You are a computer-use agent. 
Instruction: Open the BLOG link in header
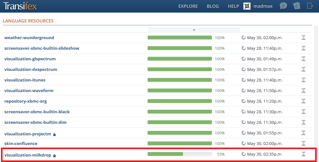tap(213, 6)
